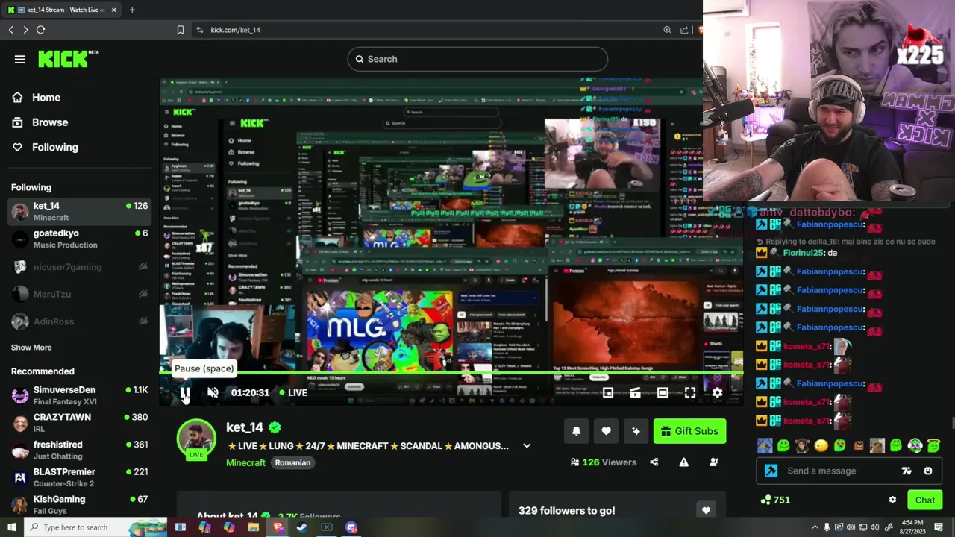The height and width of the screenshot is (537, 955).
Task: Select the cat photo quick emote
Action: (x=877, y=446)
